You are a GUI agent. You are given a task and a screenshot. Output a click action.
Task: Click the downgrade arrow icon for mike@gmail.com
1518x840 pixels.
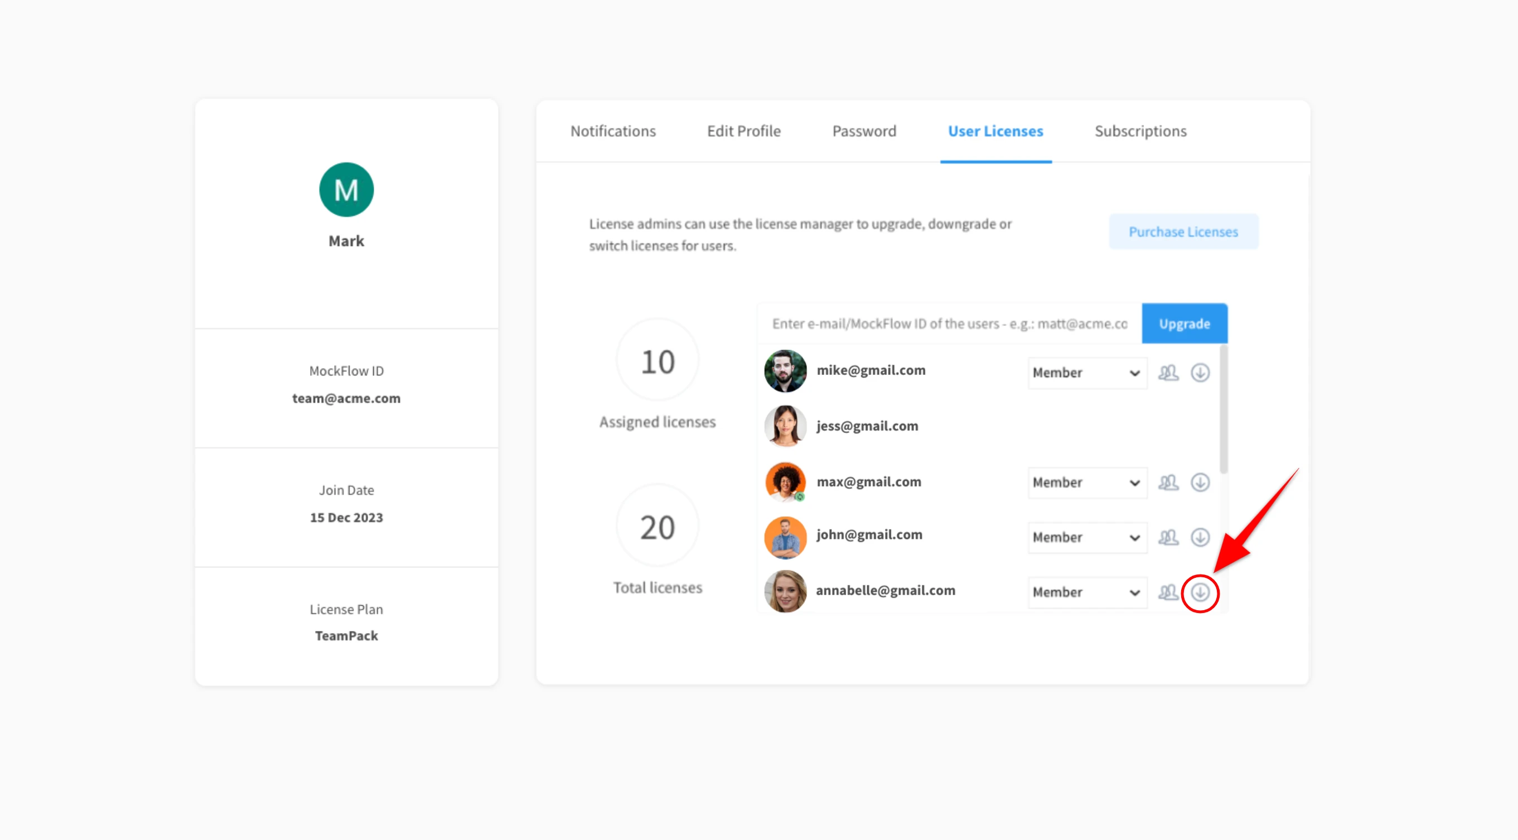[1200, 373]
